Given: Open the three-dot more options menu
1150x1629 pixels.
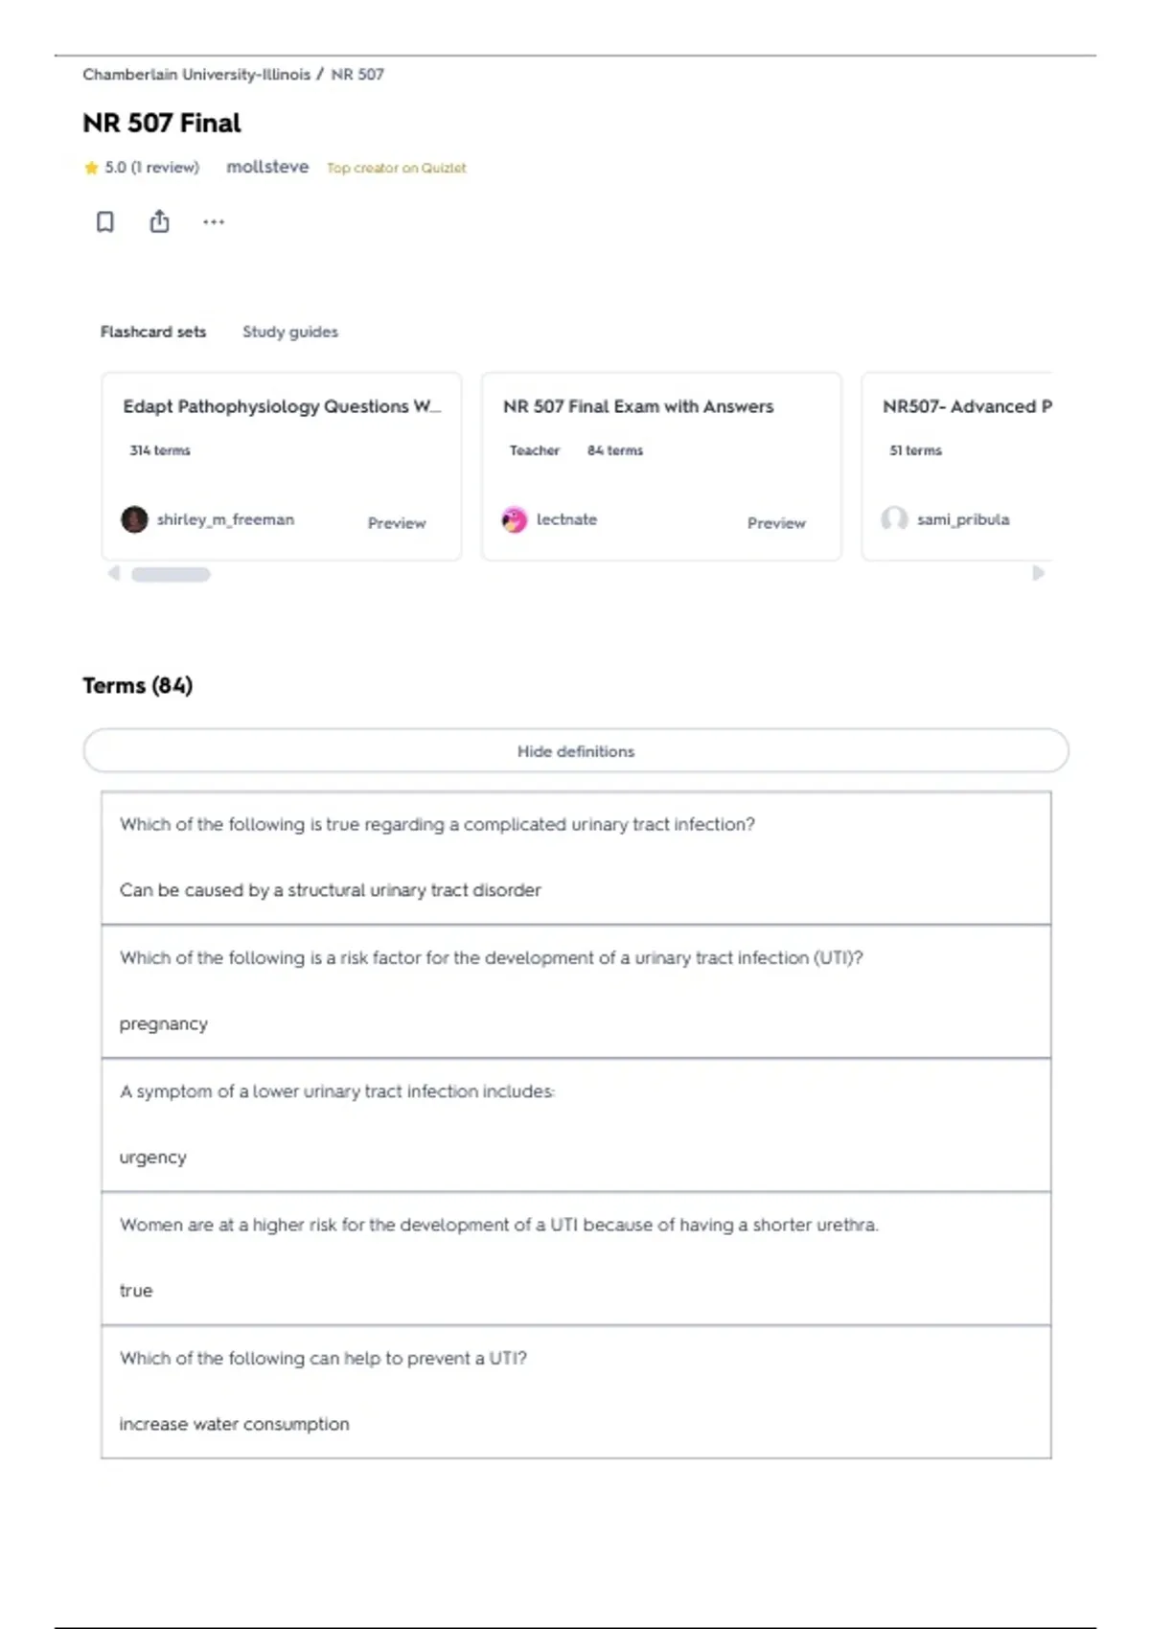Looking at the screenshot, I should coord(214,222).
